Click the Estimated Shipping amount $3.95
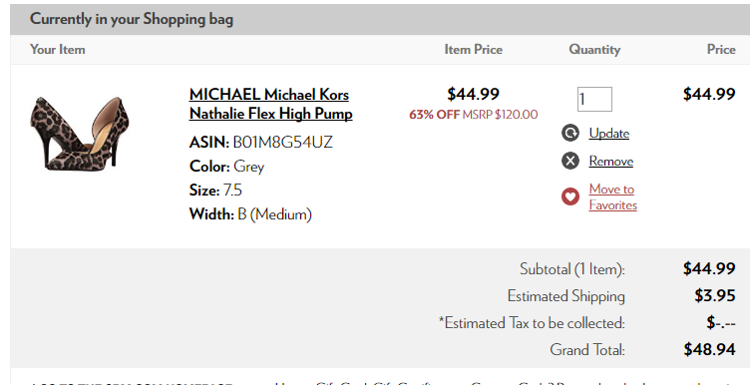This screenshot has height=385, width=750. [715, 295]
